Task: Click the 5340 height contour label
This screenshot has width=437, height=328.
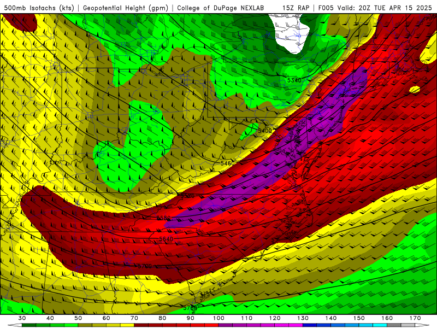Action: tap(294, 80)
